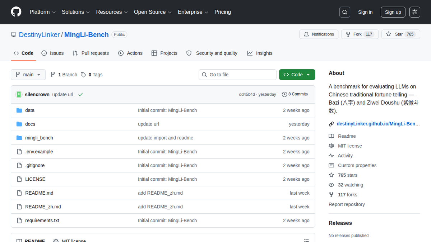Click Report repository
Image resolution: width=431 pixels, height=242 pixels.
[x=347, y=204]
